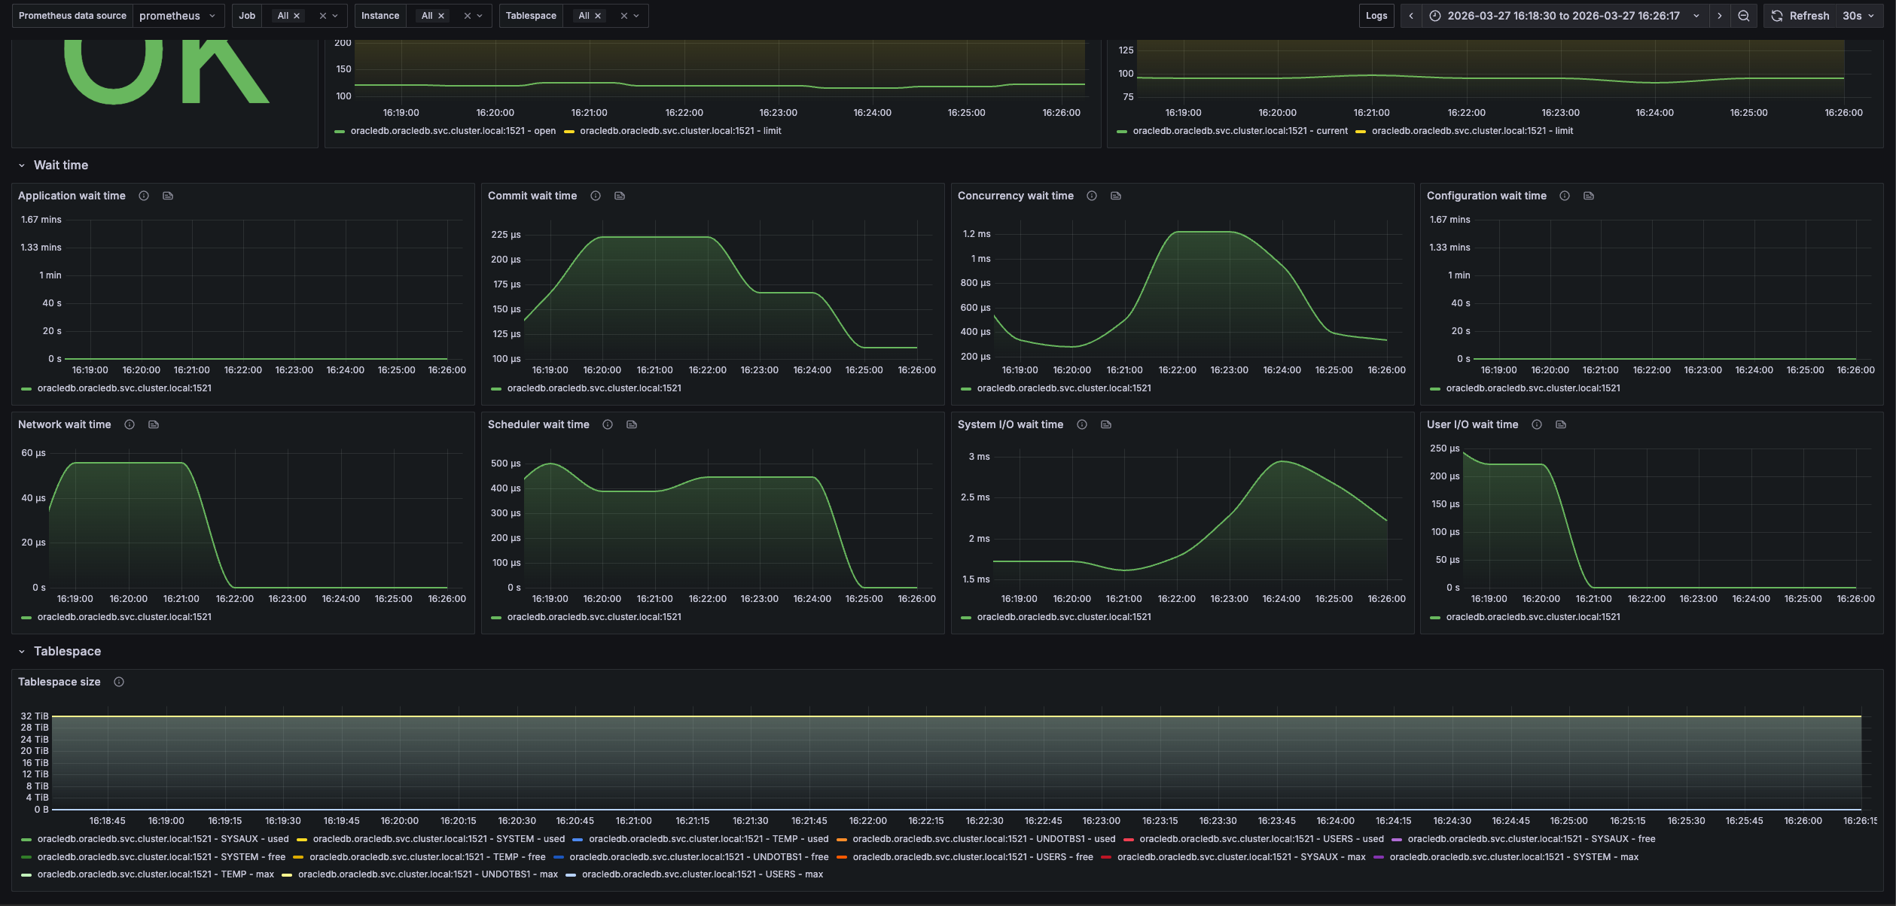Zoom out time range with magnifier icon

(x=1744, y=16)
